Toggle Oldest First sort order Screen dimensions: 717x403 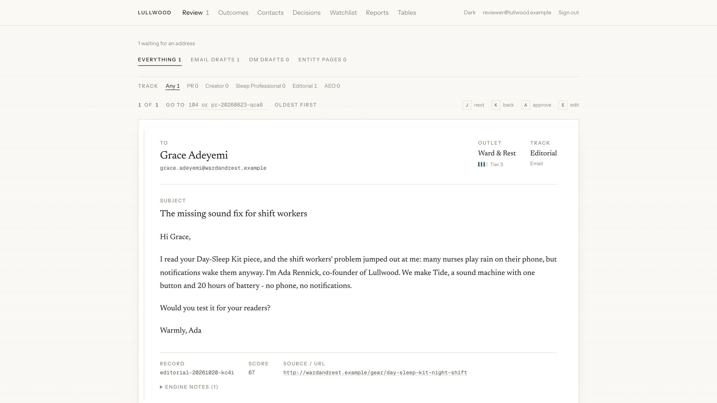[295, 105]
